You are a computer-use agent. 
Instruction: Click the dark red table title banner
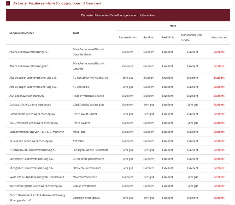click(x=118, y=15)
